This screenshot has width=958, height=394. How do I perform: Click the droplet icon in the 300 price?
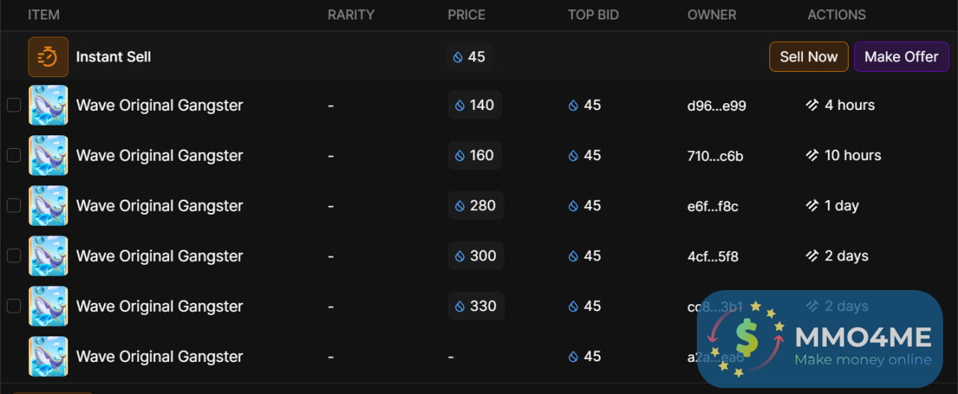click(460, 256)
